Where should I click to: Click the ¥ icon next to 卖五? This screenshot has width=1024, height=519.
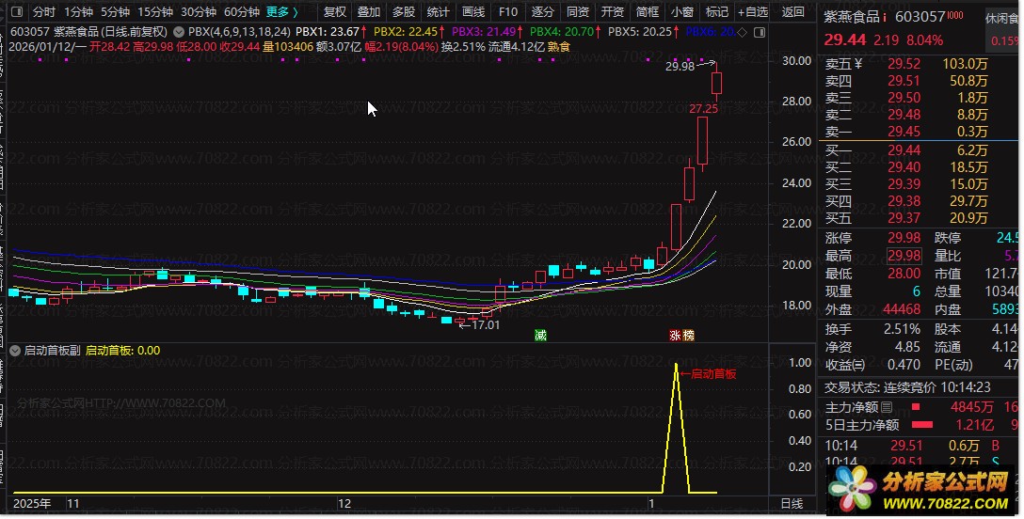858,64
